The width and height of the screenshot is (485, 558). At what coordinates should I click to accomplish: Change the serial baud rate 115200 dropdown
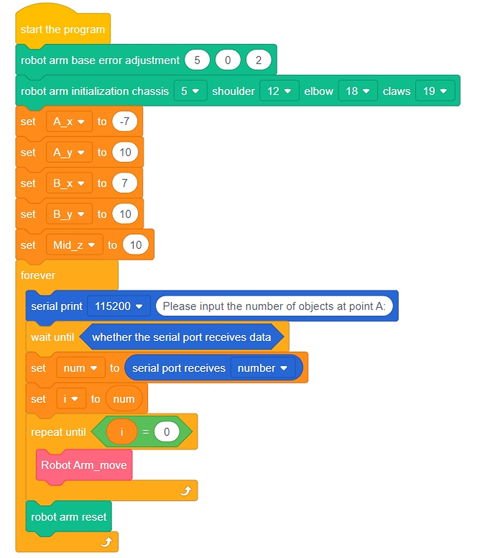[x=119, y=306]
